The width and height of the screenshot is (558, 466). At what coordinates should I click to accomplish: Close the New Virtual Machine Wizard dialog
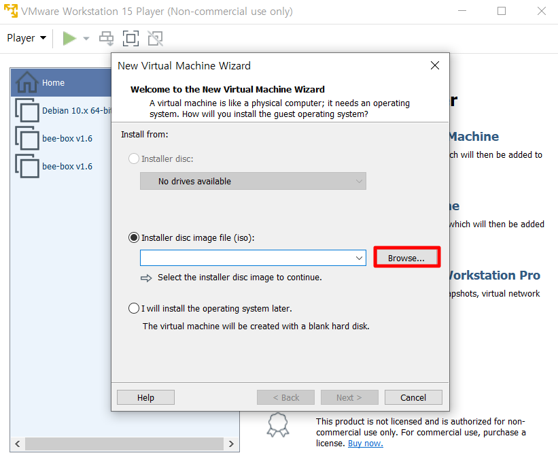coord(435,65)
